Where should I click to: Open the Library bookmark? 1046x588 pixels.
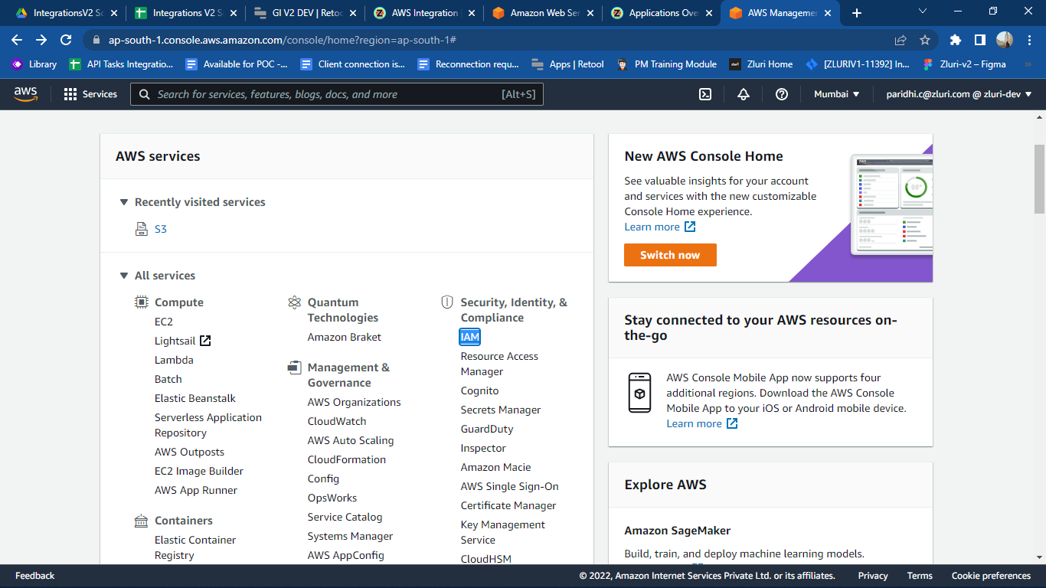34,64
